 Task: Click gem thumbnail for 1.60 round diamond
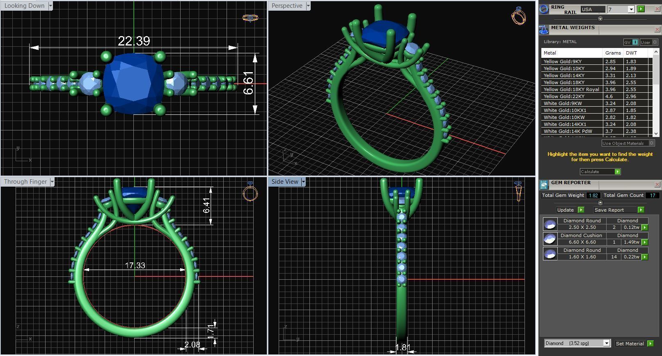550,253
